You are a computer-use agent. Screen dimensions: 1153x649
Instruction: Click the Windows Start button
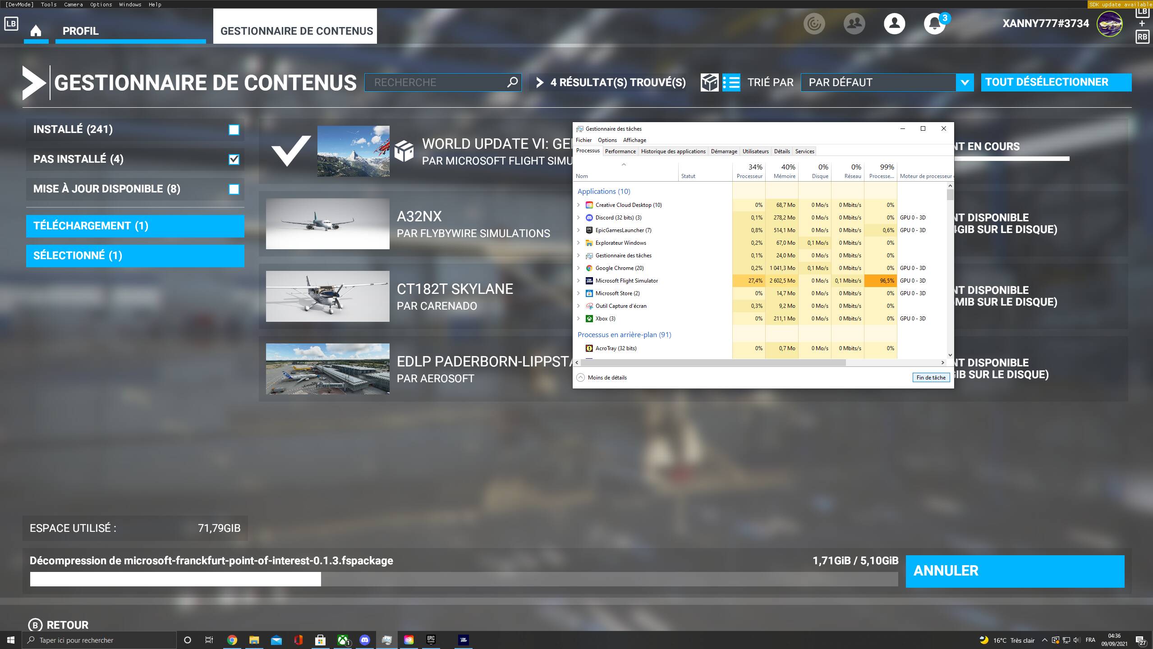coord(11,640)
